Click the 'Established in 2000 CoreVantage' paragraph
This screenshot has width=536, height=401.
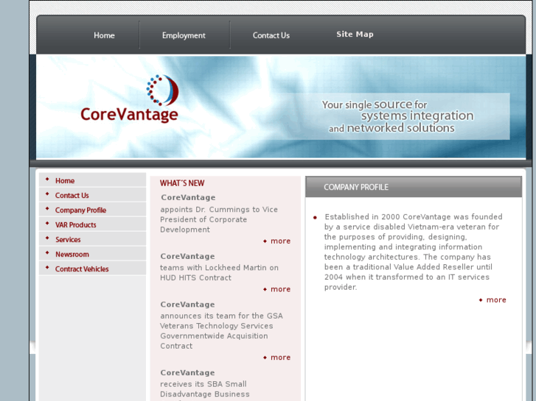(x=414, y=252)
